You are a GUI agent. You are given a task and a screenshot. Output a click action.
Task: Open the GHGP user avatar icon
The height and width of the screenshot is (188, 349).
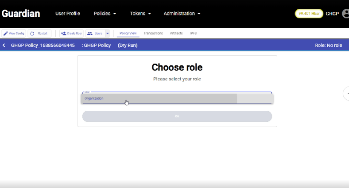pyautogui.click(x=344, y=14)
